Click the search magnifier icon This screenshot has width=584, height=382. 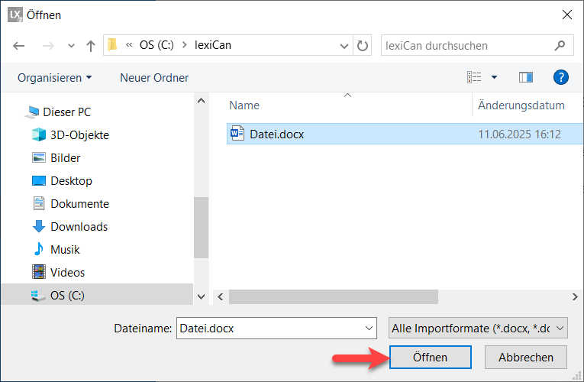click(x=560, y=45)
